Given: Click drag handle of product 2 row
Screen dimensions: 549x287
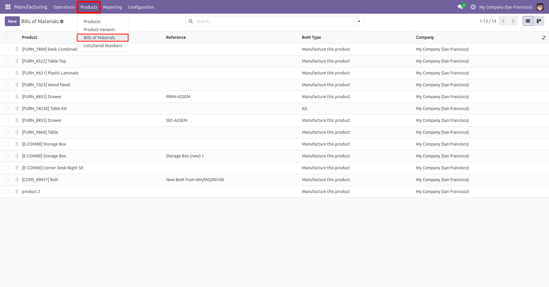Looking at the screenshot, I should click(17, 192).
